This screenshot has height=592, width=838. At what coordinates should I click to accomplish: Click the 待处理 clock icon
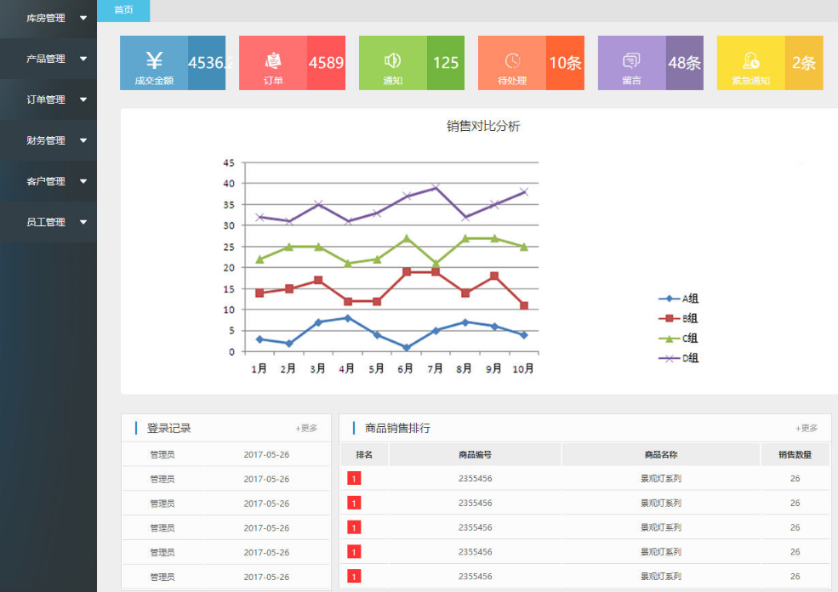pyautogui.click(x=512, y=60)
